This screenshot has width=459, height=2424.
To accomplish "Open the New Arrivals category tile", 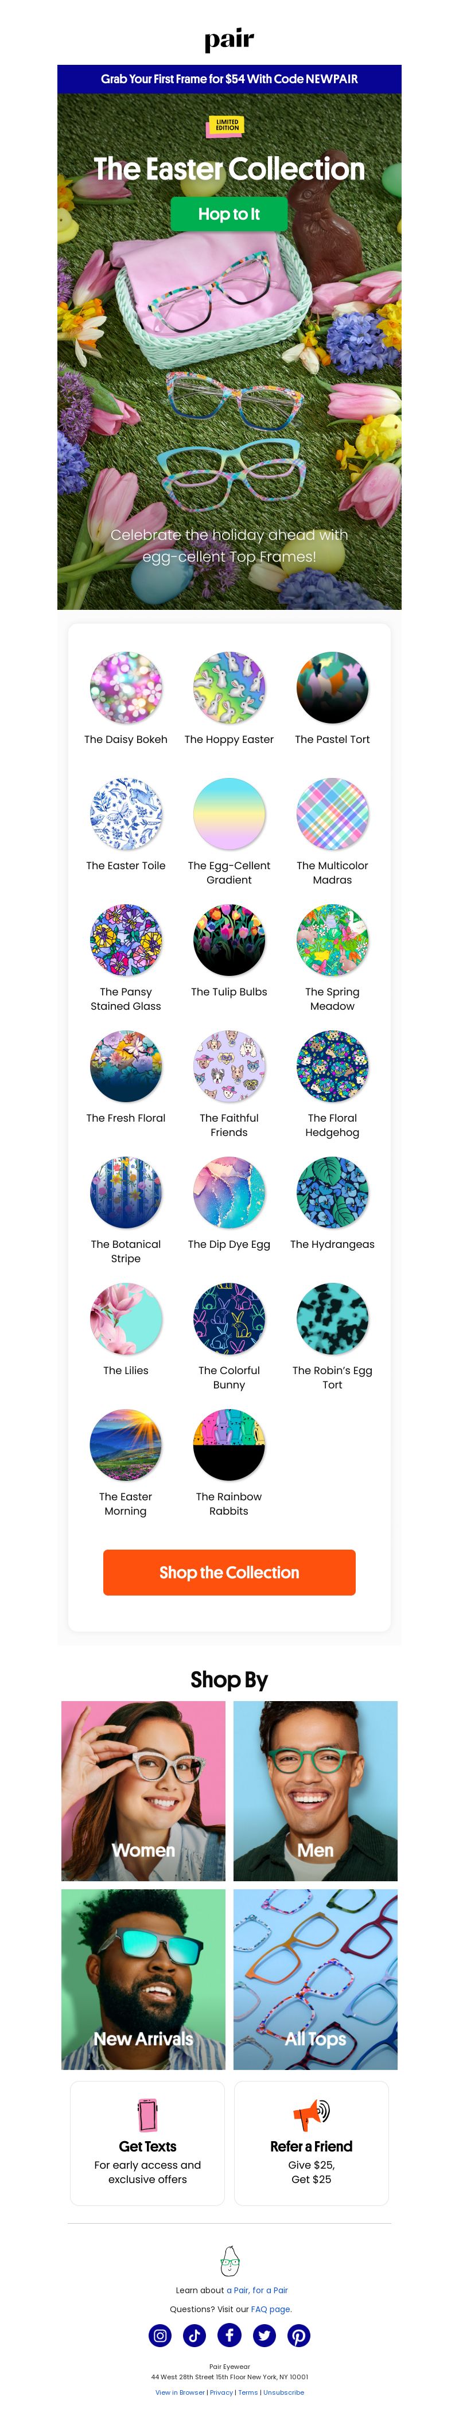I will (144, 1980).
